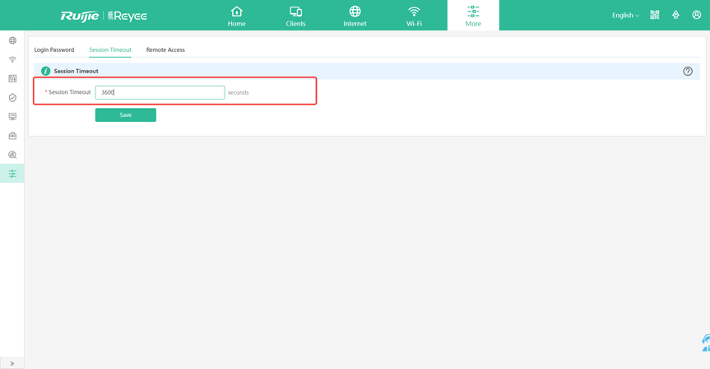Switch to the Login Password tab
Screen dimensions: 710x369
[53, 50]
